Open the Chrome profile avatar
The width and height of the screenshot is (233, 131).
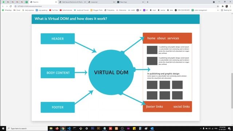tap(226, 6)
